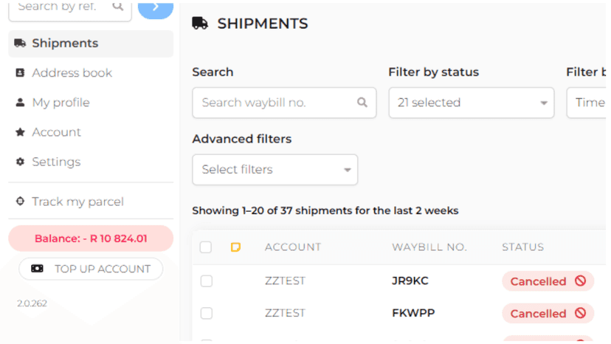Select the checkbox for waybill JR9KC
The height and width of the screenshot is (344, 611).
(206, 281)
